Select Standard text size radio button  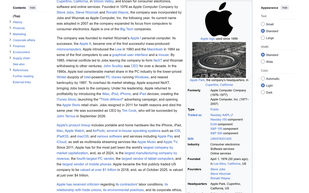(x=263, y=31)
